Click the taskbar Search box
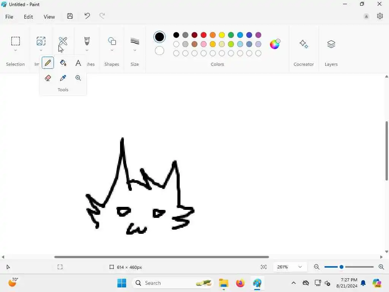The height and width of the screenshot is (292, 389). coord(173,283)
